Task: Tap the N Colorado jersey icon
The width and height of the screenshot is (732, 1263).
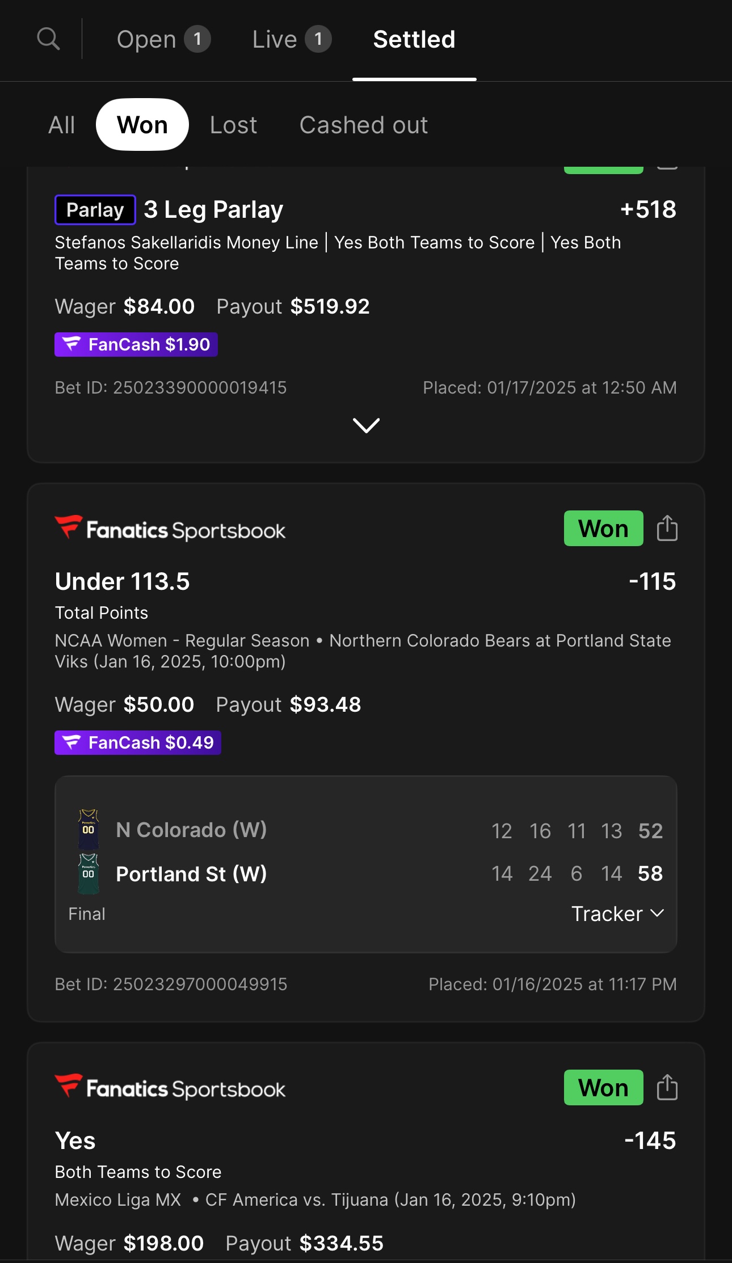Action: [x=89, y=829]
